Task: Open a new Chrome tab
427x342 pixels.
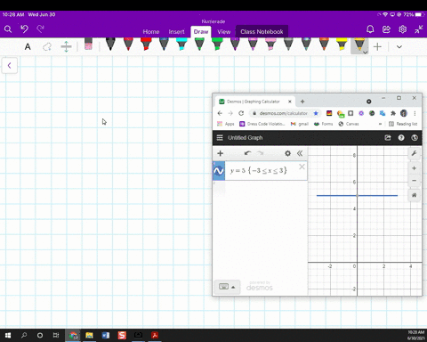Action: (302, 102)
